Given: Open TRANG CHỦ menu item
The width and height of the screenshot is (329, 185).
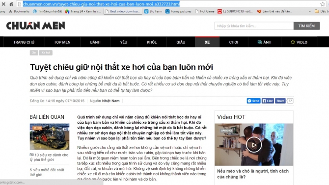Looking at the screenshot, I should pyautogui.click(x=24, y=42).
